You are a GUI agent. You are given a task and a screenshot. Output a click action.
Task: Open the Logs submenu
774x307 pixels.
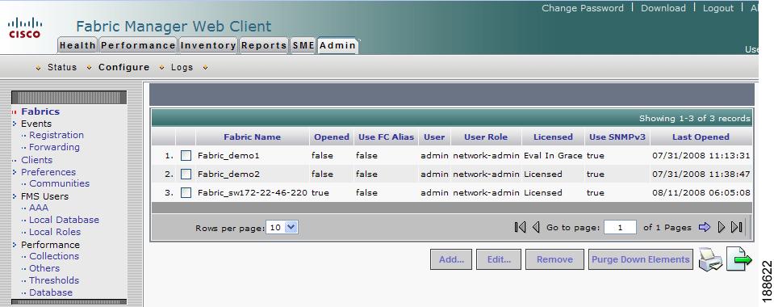(x=182, y=67)
